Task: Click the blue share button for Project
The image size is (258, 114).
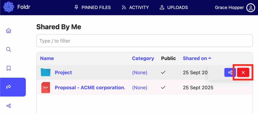Action: pyautogui.click(x=230, y=73)
